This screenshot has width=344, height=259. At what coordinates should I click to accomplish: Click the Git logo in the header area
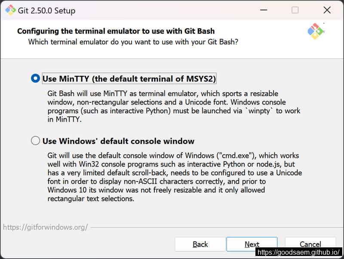click(x=316, y=31)
